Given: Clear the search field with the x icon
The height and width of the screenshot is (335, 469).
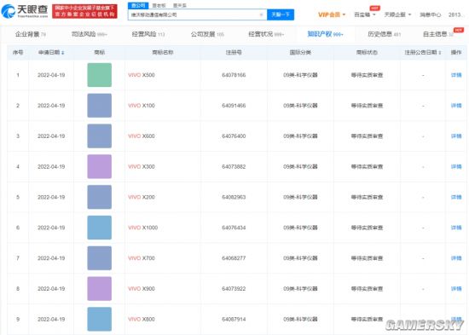Looking at the screenshot, I should (261, 14).
